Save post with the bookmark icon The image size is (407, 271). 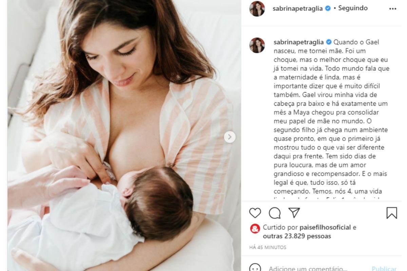[392, 213]
